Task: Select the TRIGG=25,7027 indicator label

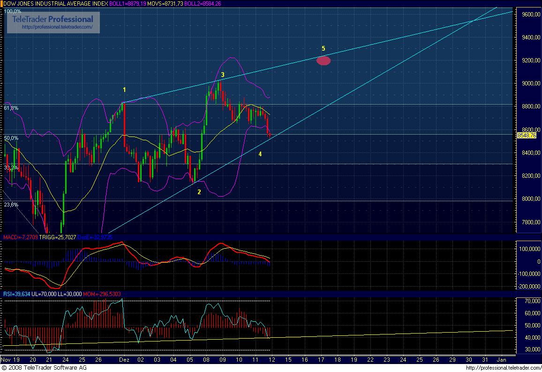Action: tap(57, 237)
